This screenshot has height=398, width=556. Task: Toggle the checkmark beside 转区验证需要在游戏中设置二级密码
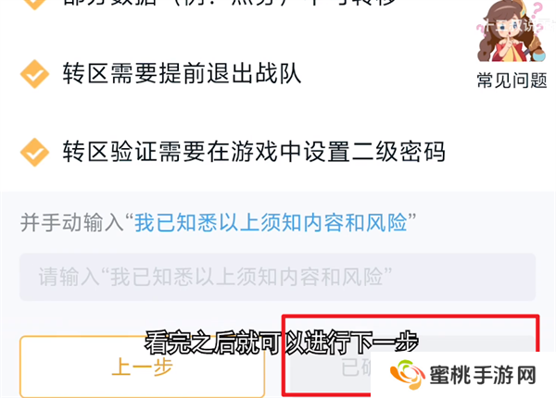coord(34,152)
